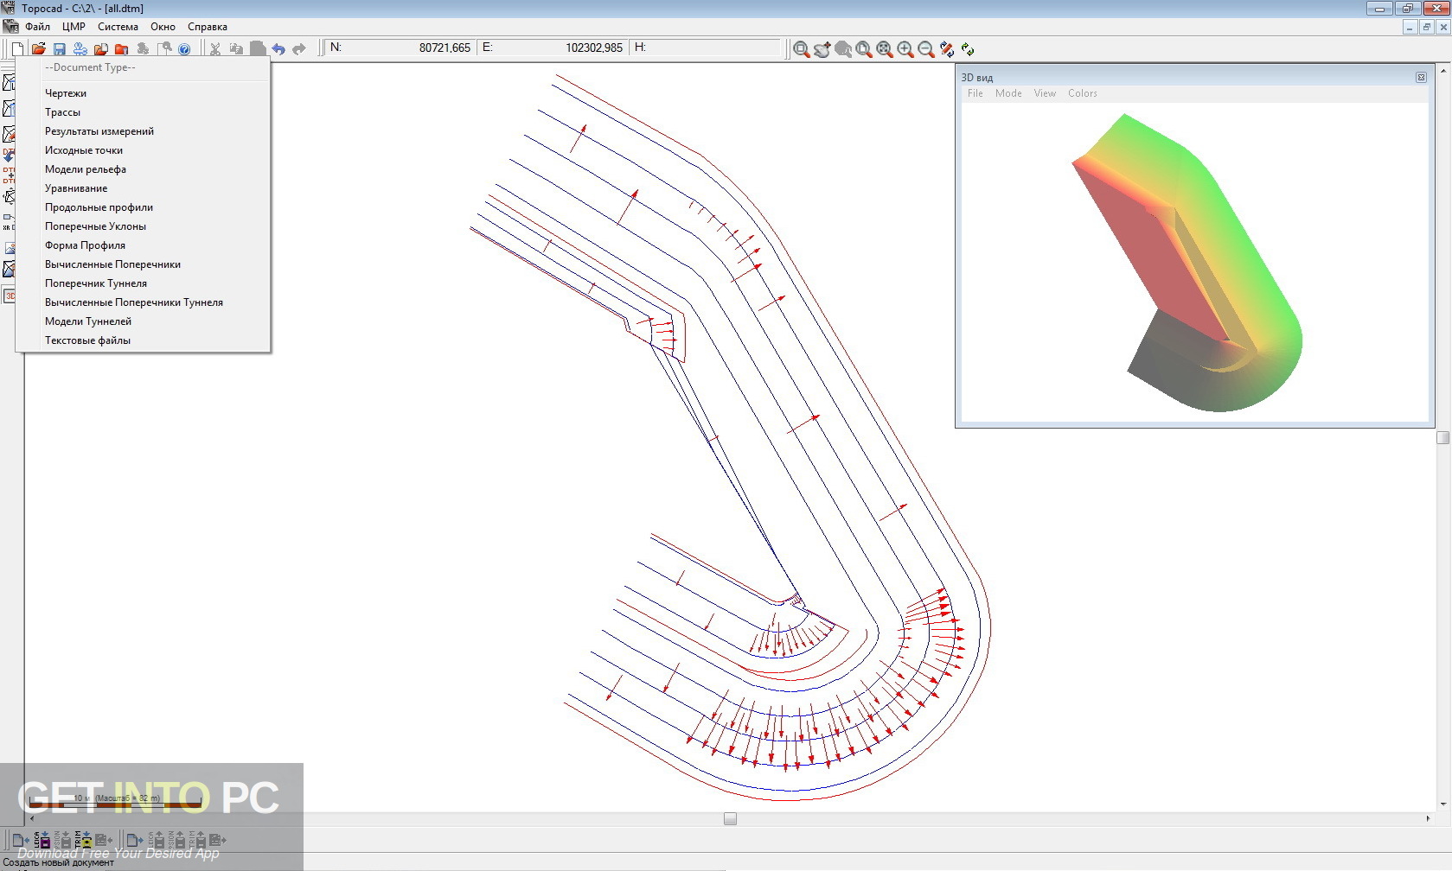Click the green-yellow refresh arrows icon
Image resolution: width=1452 pixels, height=871 pixels.
968,49
